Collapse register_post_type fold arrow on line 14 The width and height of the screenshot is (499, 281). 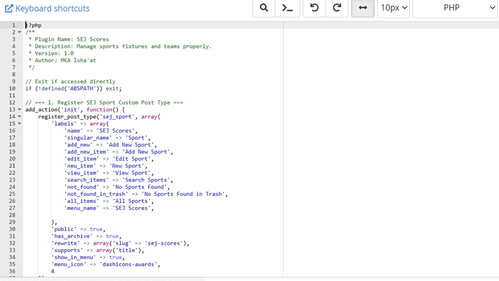point(19,117)
